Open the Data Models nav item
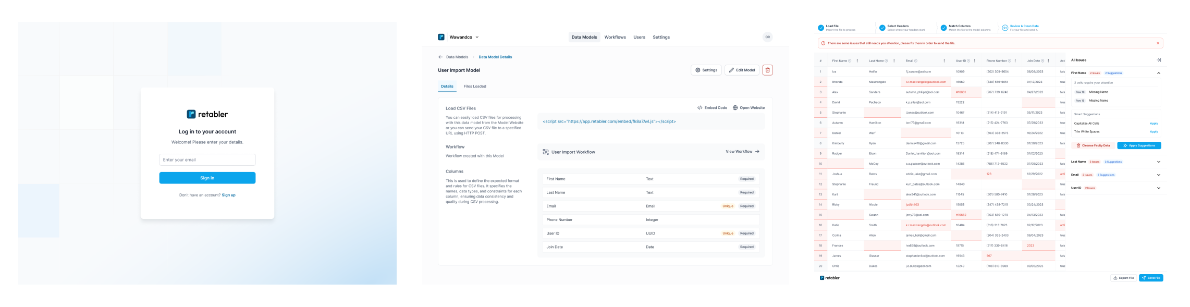 pos(584,37)
